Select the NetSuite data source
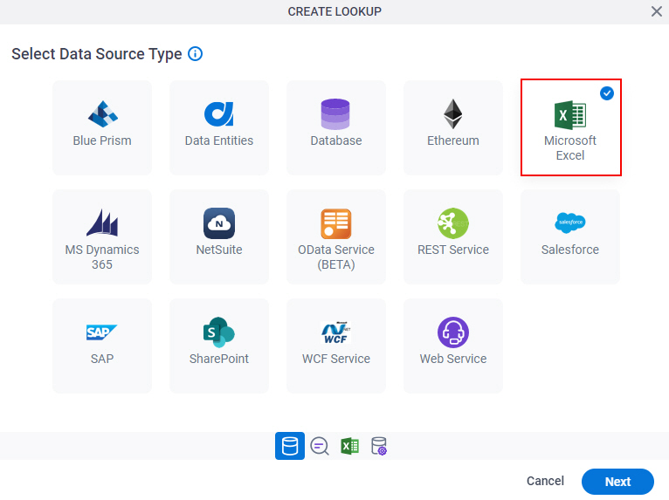This screenshot has height=500, width=669. coord(219,236)
